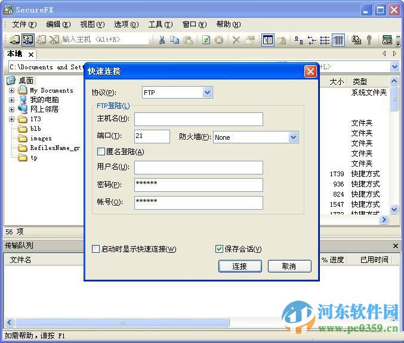
Task: Close the 快速连接 dialog
Action: click(310, 71)
